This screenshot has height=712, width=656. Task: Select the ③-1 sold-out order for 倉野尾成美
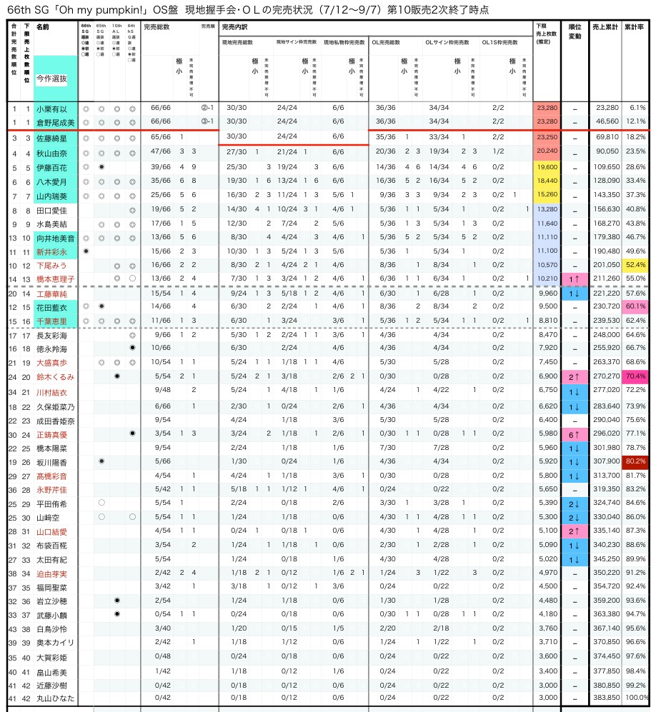207,122
